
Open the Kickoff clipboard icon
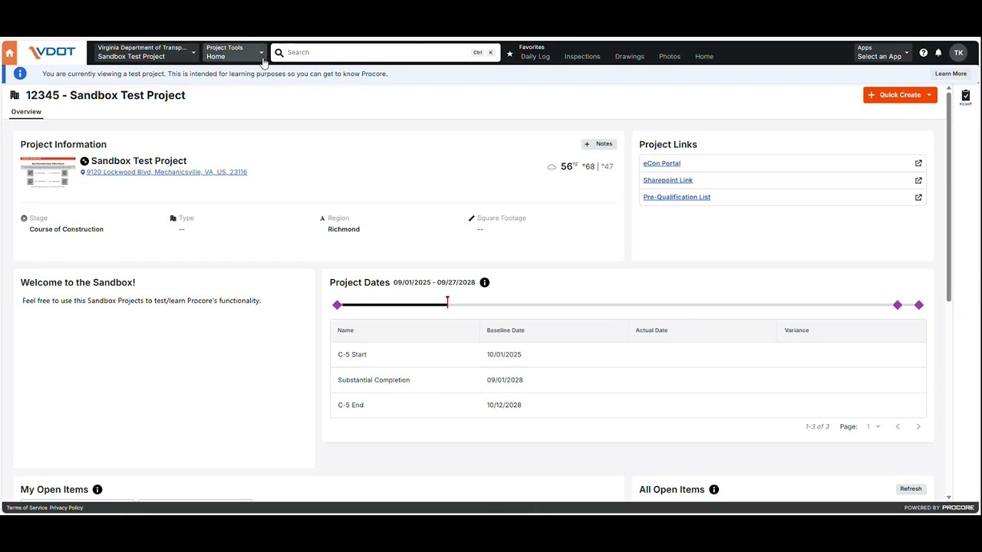pos(966,97)
